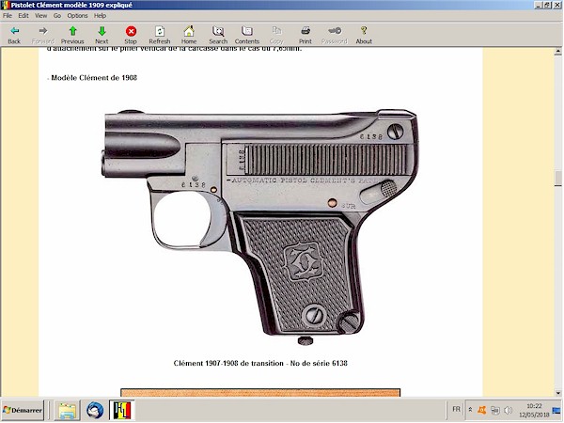564x423 pixels.
Task: Refresh the current page
Action: click(x=160, y=35)
